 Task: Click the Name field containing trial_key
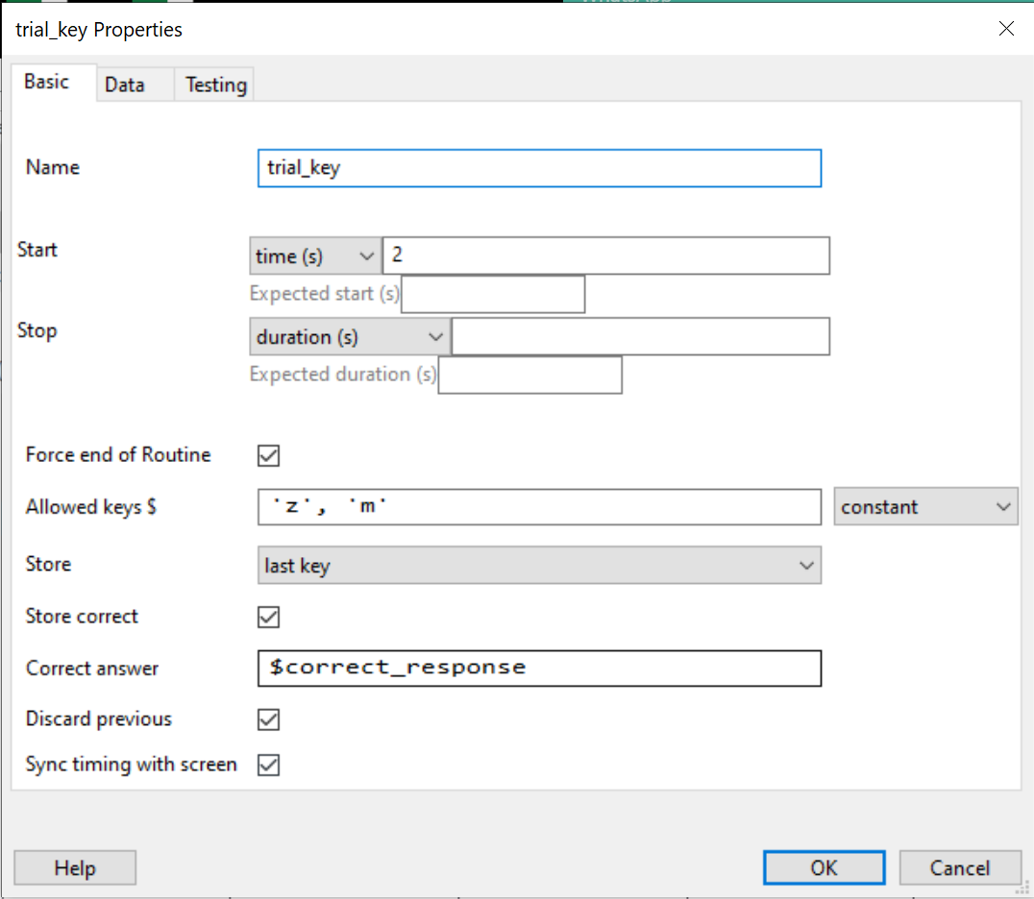coord(539,168)
